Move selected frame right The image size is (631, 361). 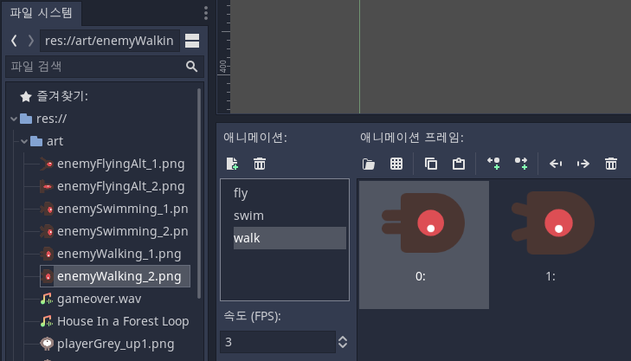(583, 164)
